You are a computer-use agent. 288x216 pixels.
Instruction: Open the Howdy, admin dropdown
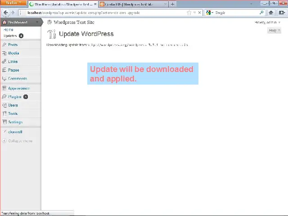(267, 22)
